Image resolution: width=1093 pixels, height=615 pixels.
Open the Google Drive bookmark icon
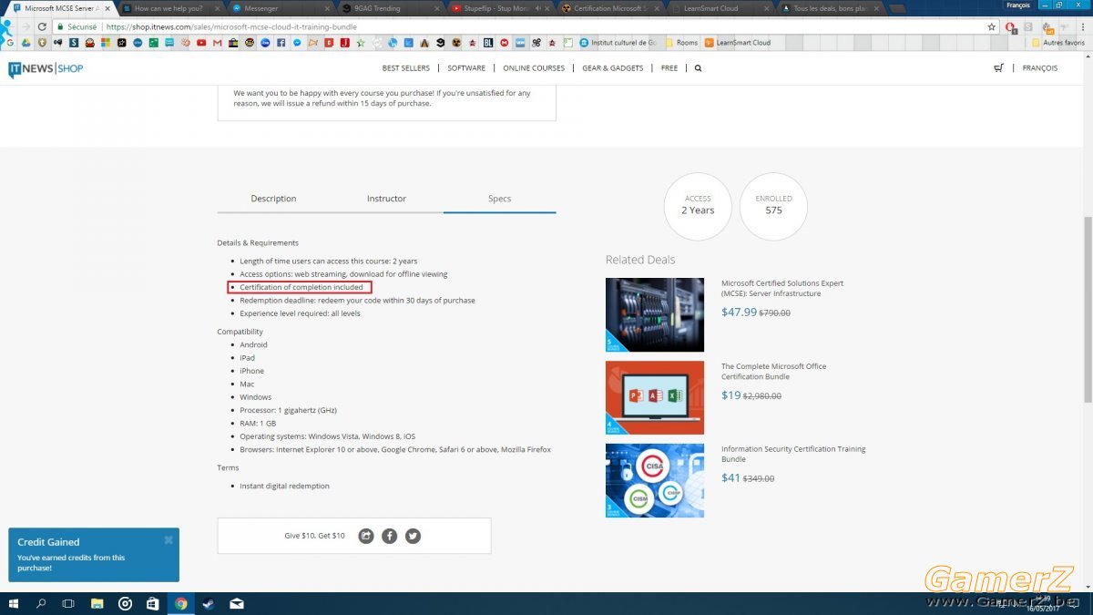point(26,42)
